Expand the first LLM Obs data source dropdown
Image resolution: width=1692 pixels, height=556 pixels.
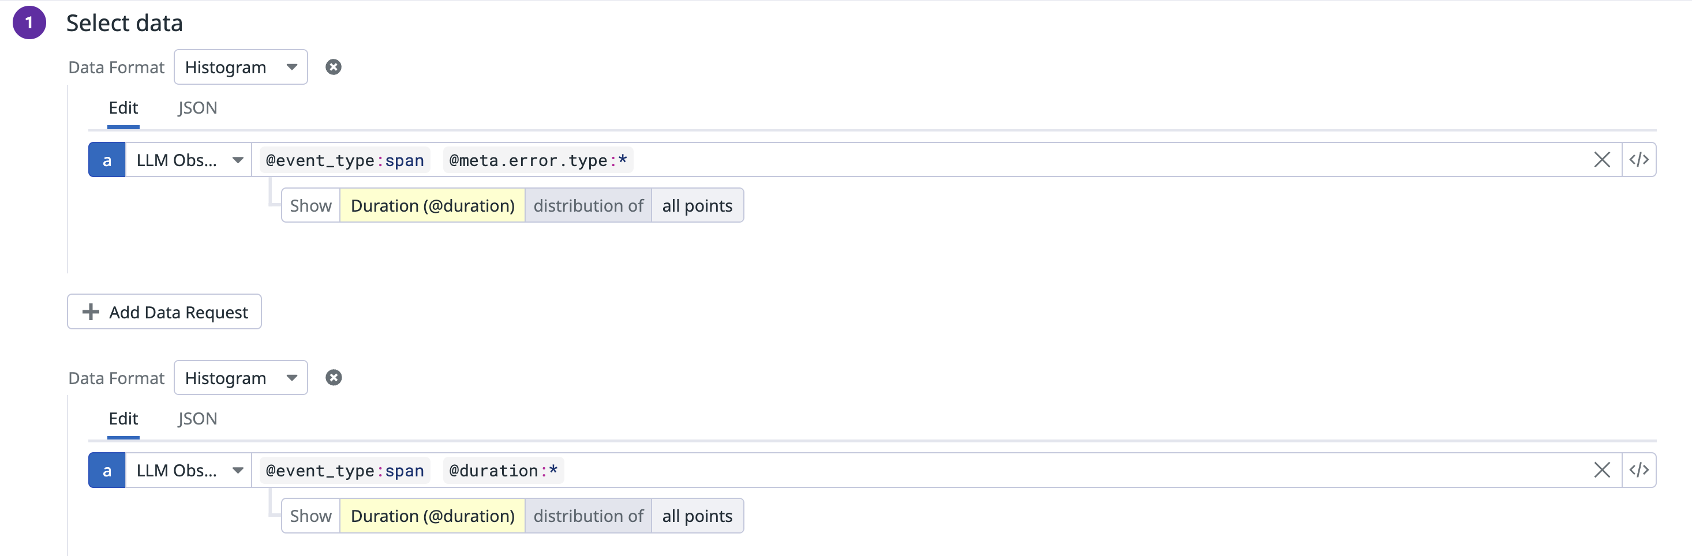(189, 160)
